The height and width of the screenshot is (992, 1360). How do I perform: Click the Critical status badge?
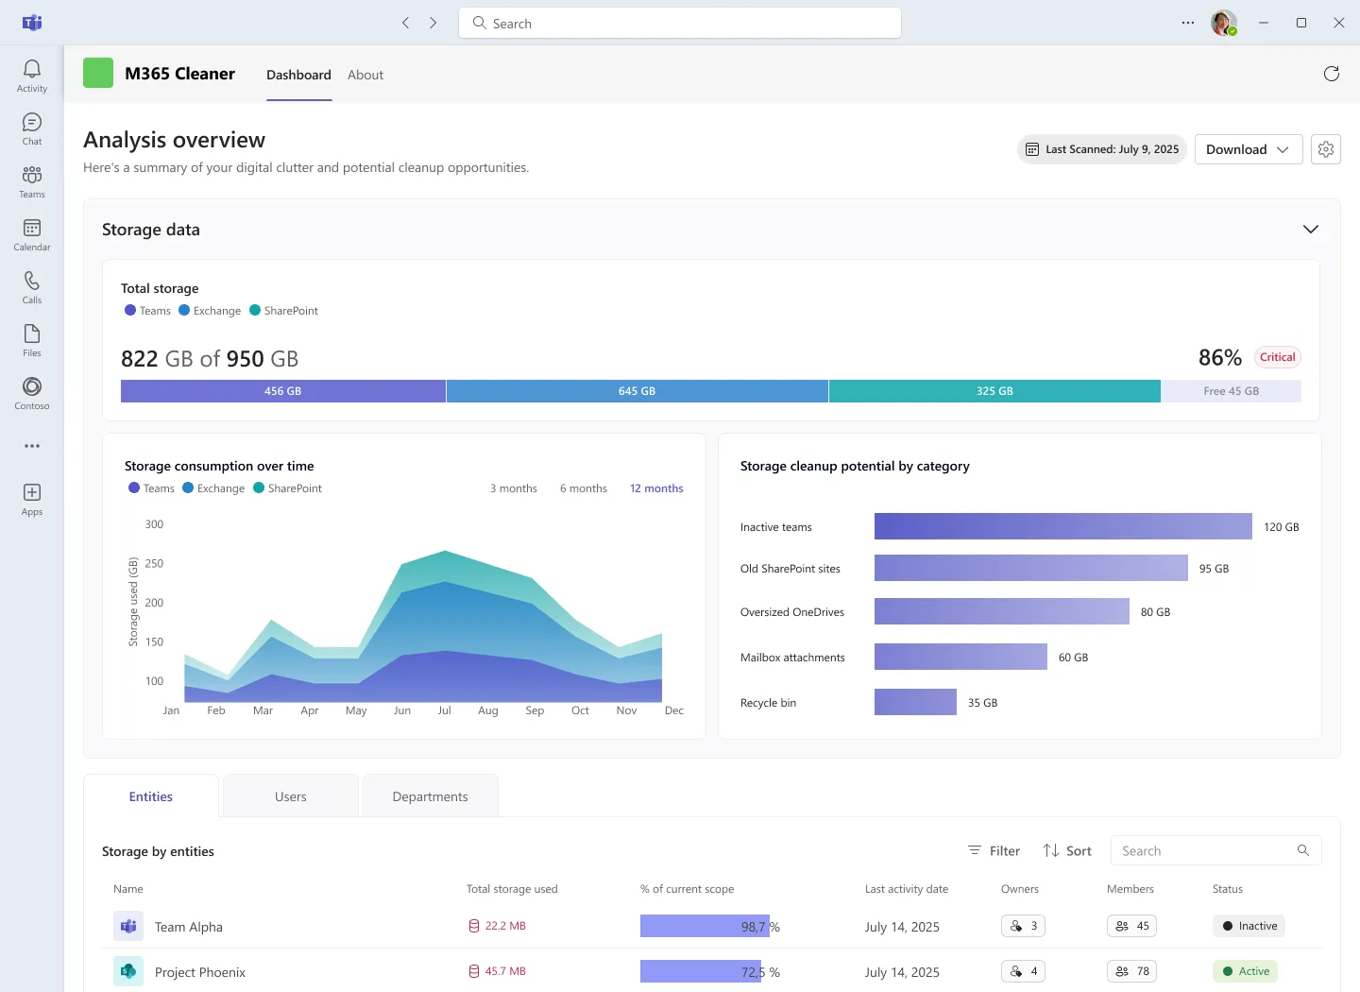pyautogui.click(x=1277, y=357)
